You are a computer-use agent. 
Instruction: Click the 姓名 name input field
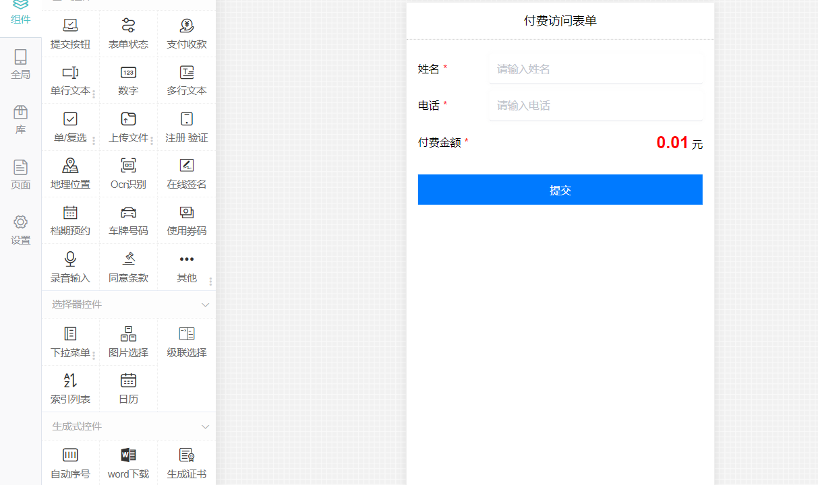(595, 69)
